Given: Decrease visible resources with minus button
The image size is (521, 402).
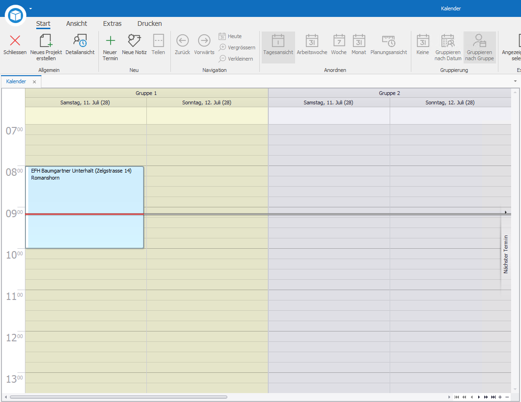Looking at the screenshot, I should point(507,397).
